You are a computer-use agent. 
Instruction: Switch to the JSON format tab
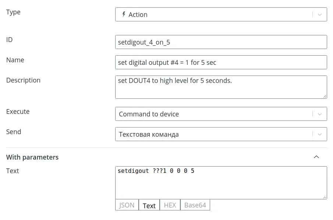pos(127,205)
